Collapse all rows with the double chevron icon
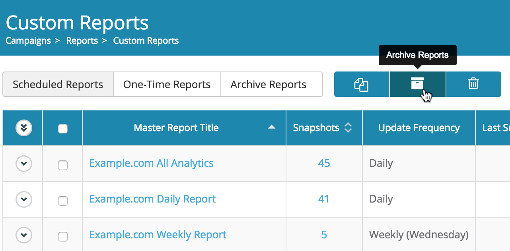Screen dimensions: 510x251 tap(23, 128)
